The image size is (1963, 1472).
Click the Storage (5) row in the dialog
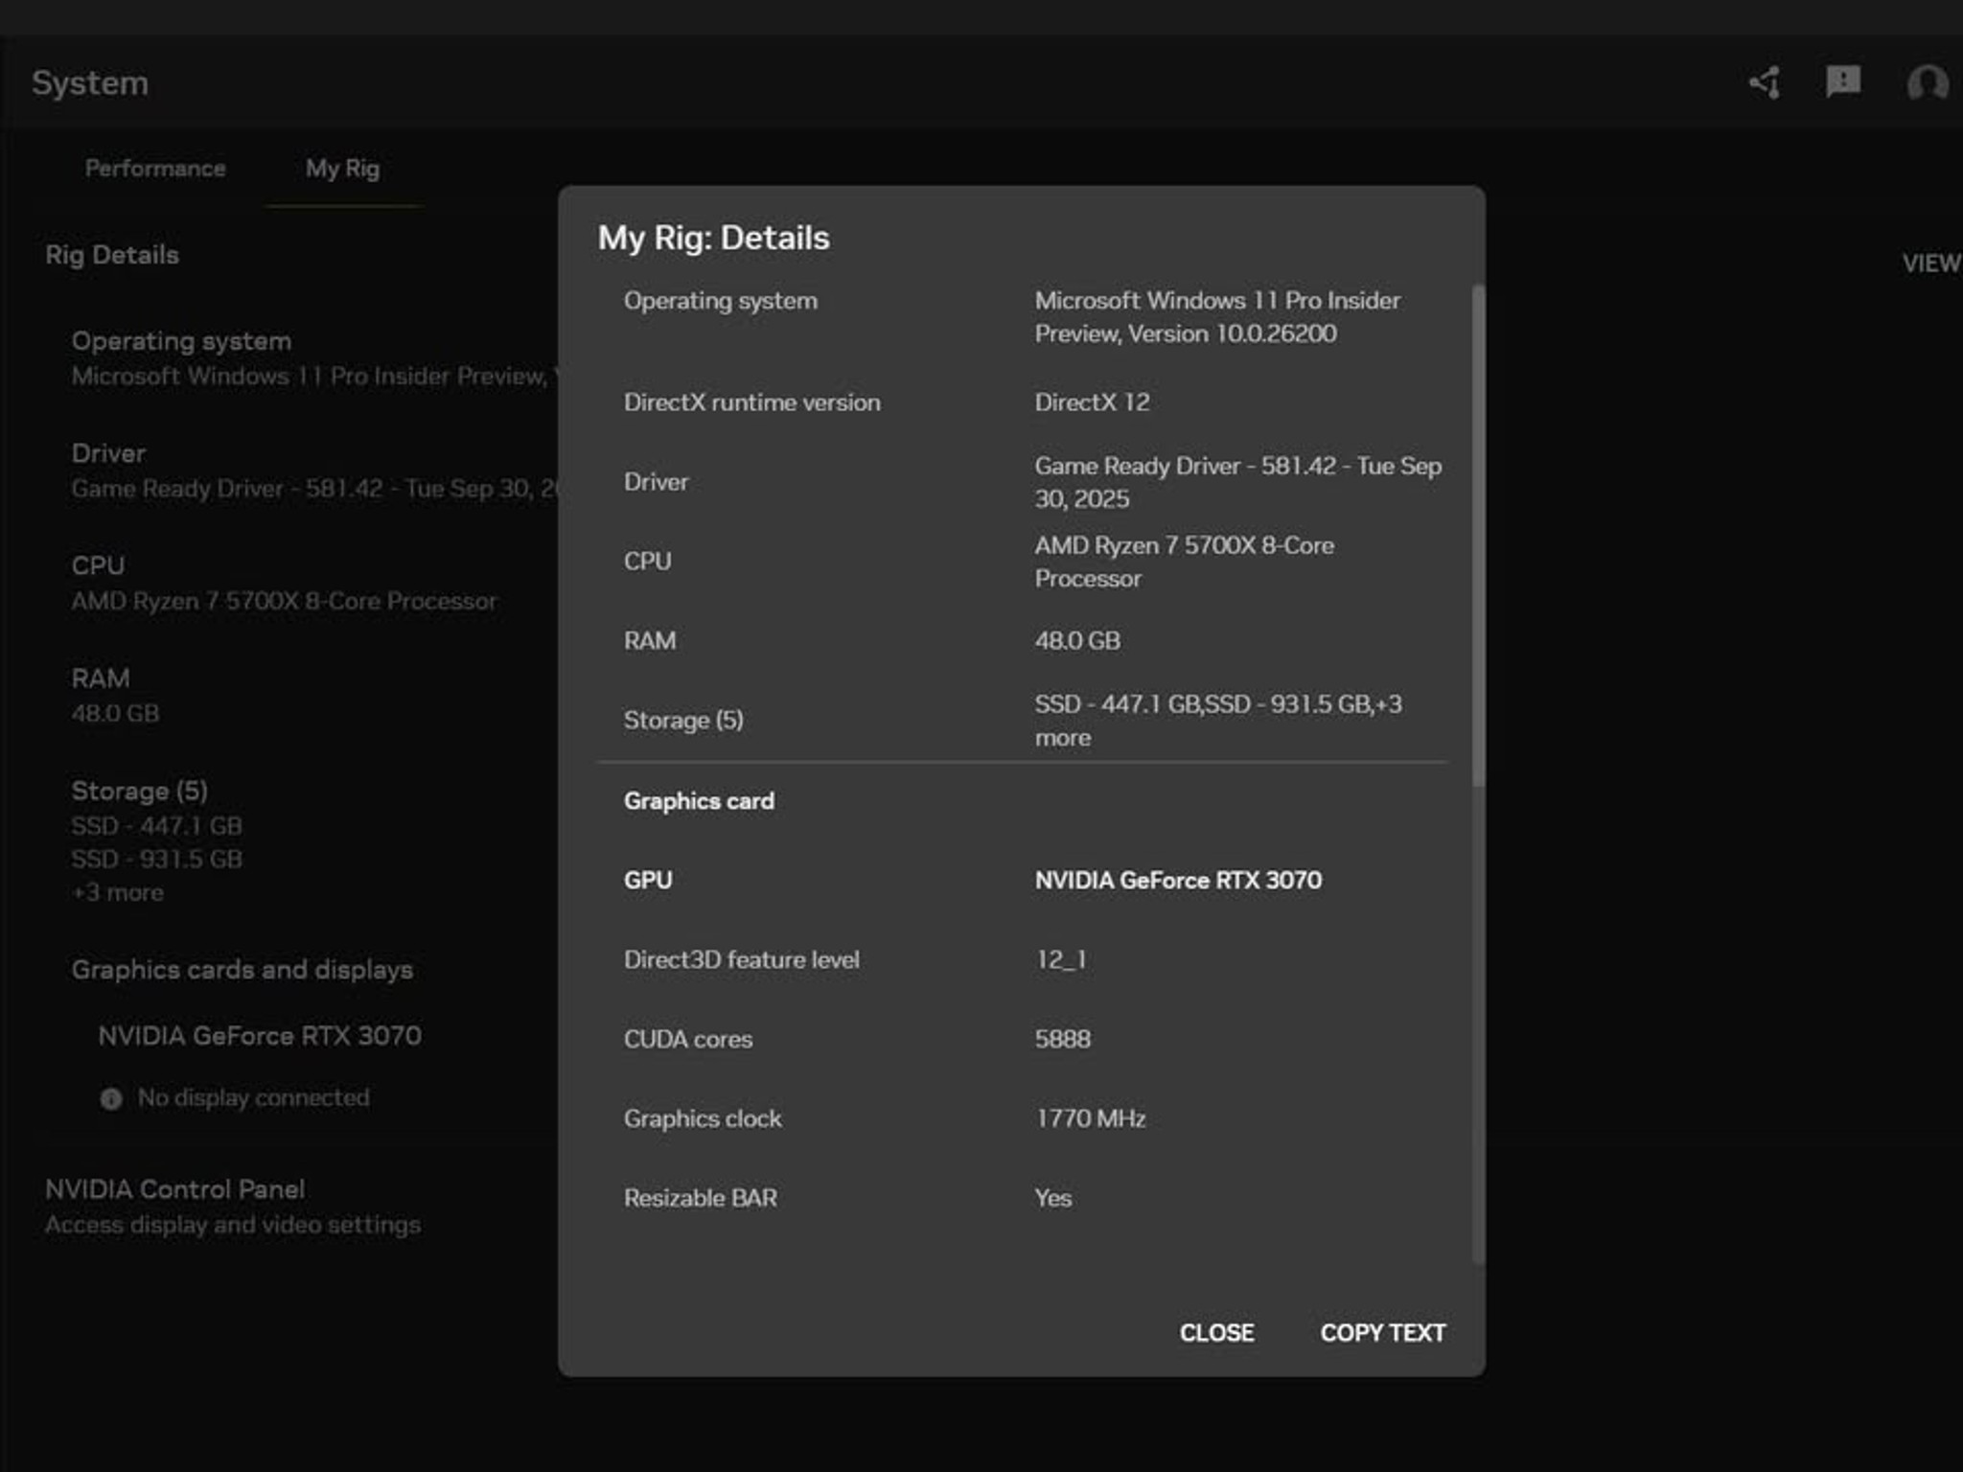pyautogui.click(x=683, y=720)
